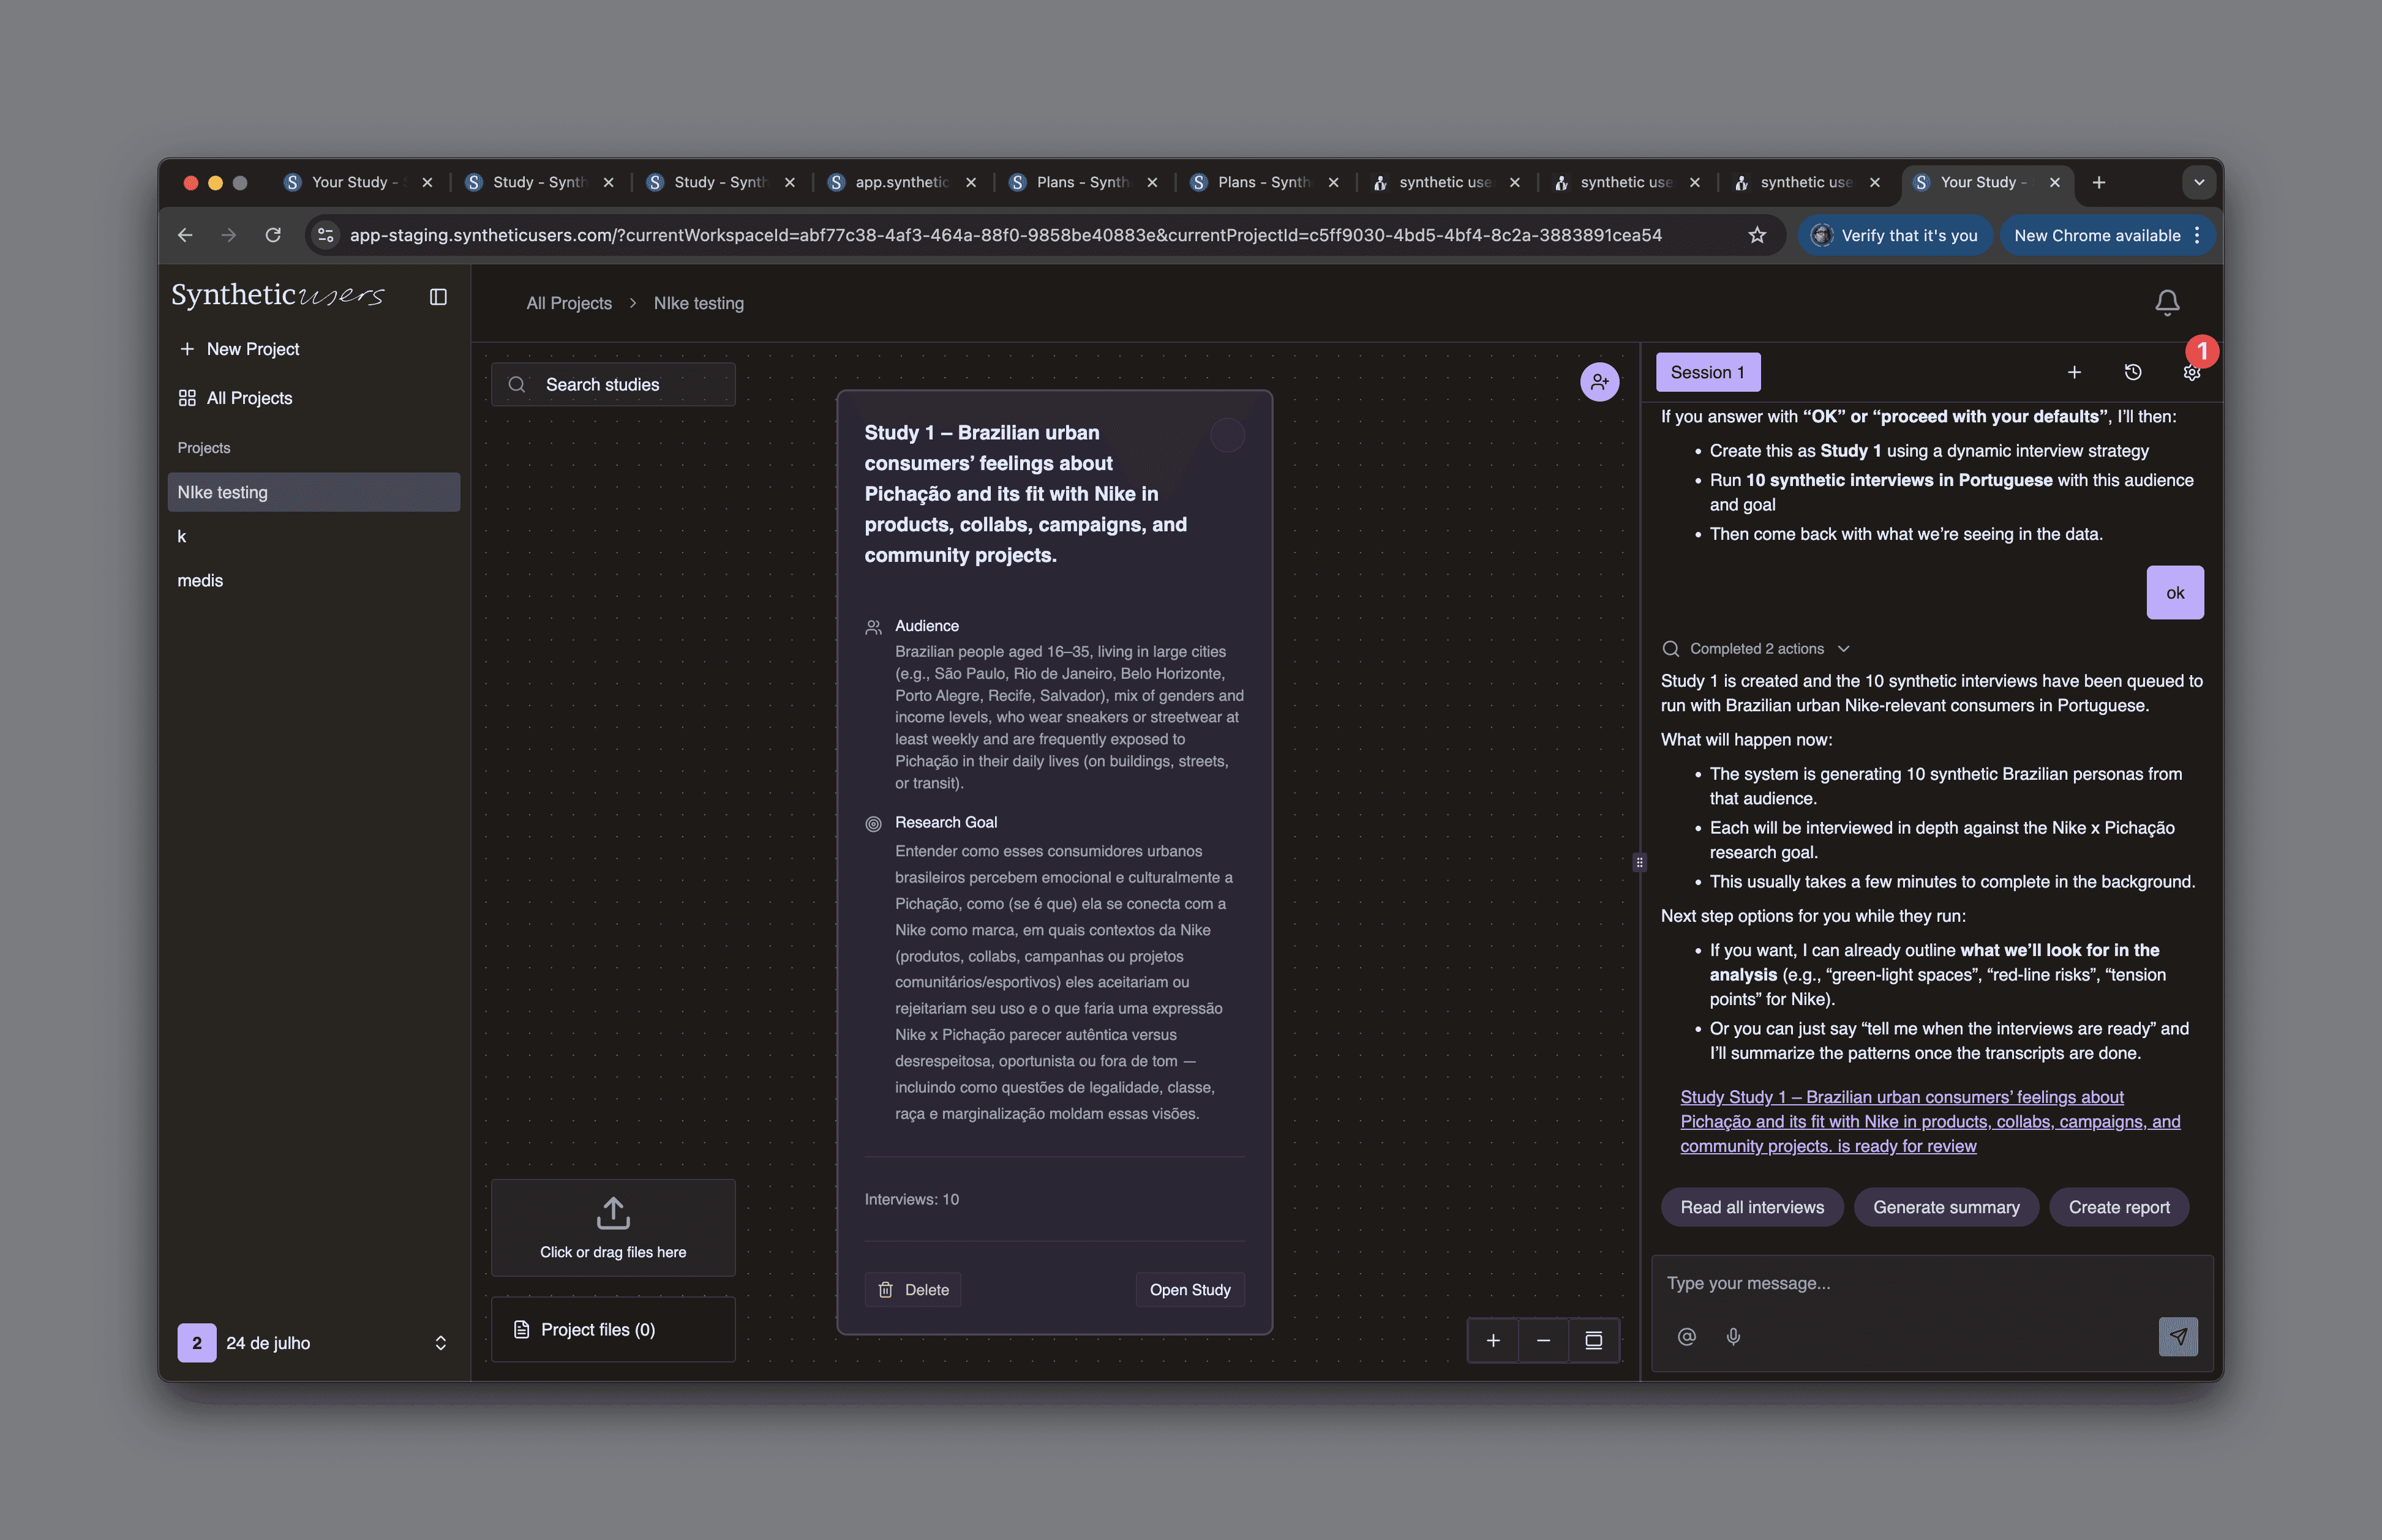Click the invite collaborator icon
This screenshot has height=1540, width=2382.
(1599, 382)
